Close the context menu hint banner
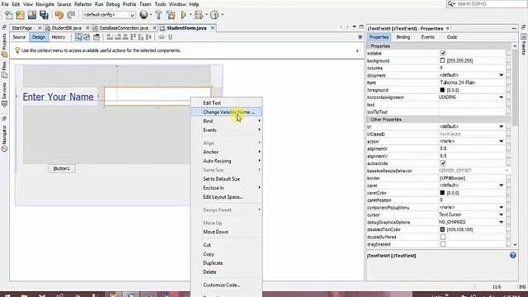Viewport: 528px width, 297px height. 357,51
